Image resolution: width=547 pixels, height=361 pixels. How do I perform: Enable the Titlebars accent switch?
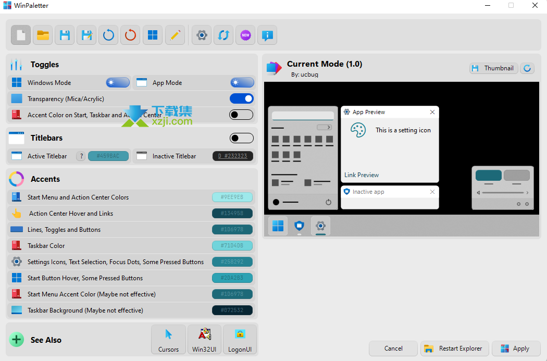point(241,138)
